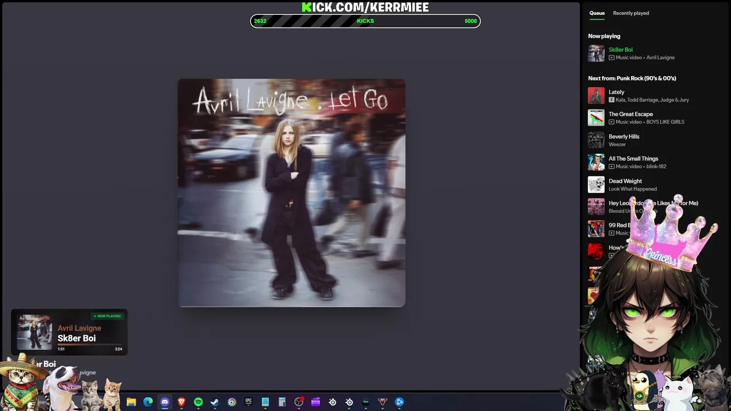This screenshot has width=731, height=411.
Task: Click the Kicks goal progress bar
Action: [365, 21]
